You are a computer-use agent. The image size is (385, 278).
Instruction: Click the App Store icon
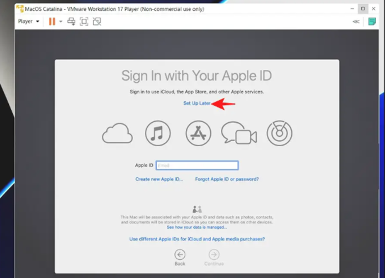tap(198, 133)
